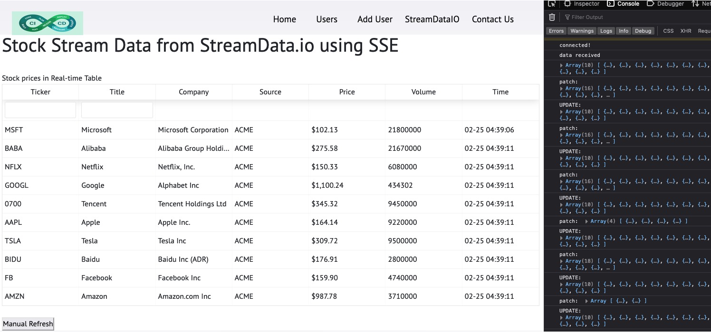Viewport: 711px width, 332px height.
Task: Sort by the Volume column header
Action: pos(423,92)
